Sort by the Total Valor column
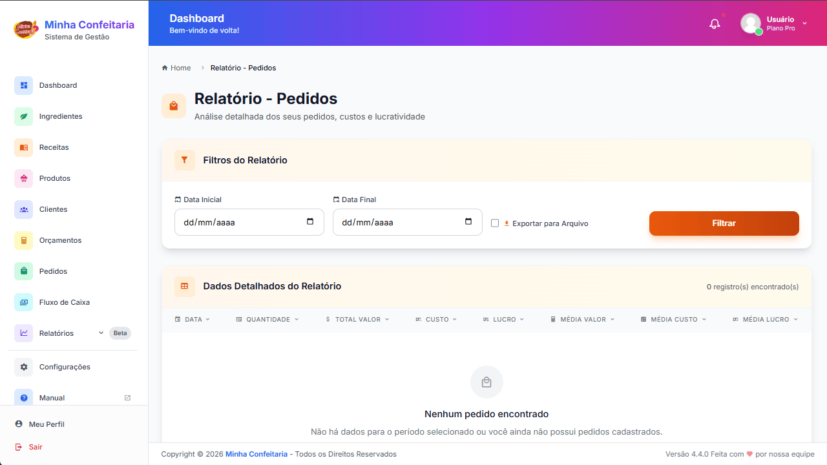827x465 pixels. pos(357,320)
